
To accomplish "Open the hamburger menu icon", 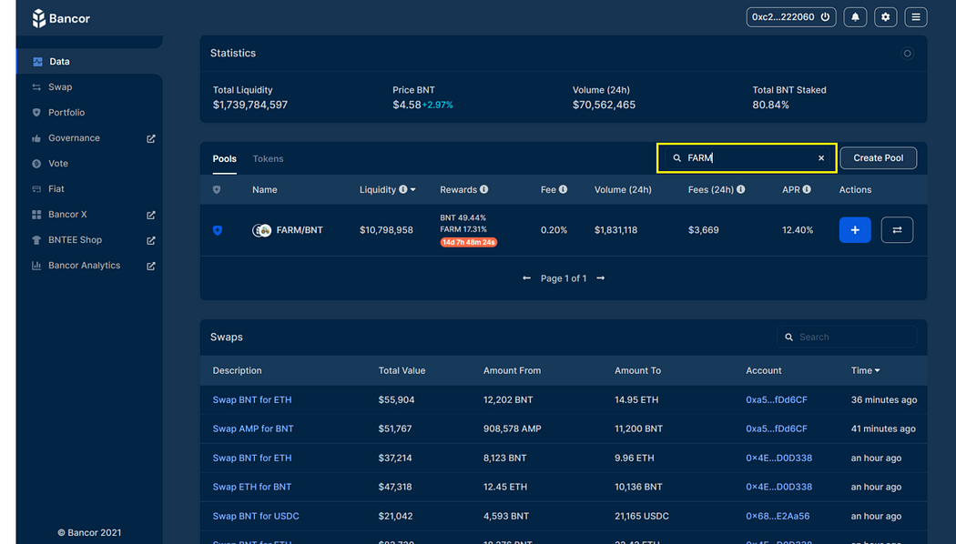I will (x=916, y=17).
